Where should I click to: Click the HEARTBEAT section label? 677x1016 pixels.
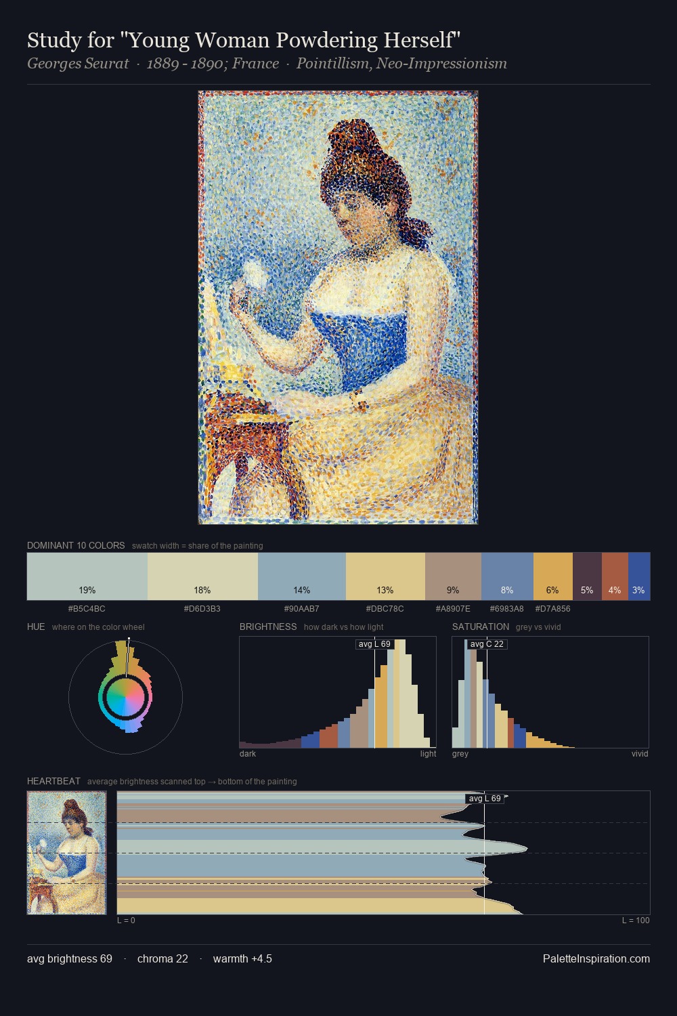53,781
